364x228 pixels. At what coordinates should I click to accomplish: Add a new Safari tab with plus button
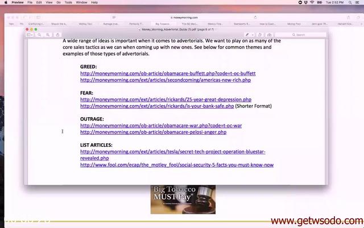point(361,24)
